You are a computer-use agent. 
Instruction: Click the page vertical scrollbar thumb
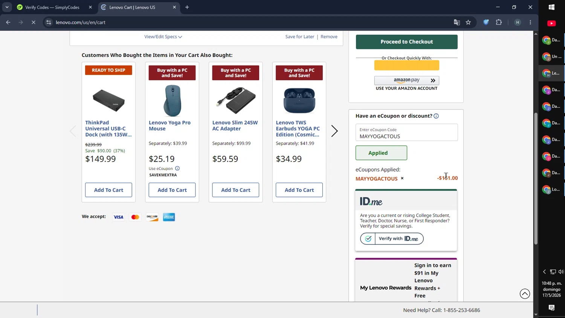(536, 179)
